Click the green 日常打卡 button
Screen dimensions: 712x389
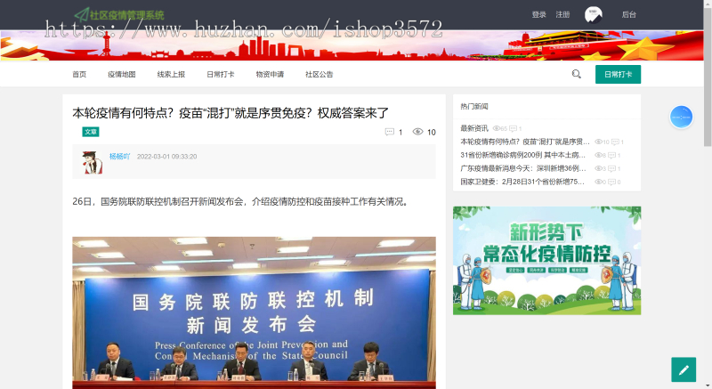tap(618, 75)
